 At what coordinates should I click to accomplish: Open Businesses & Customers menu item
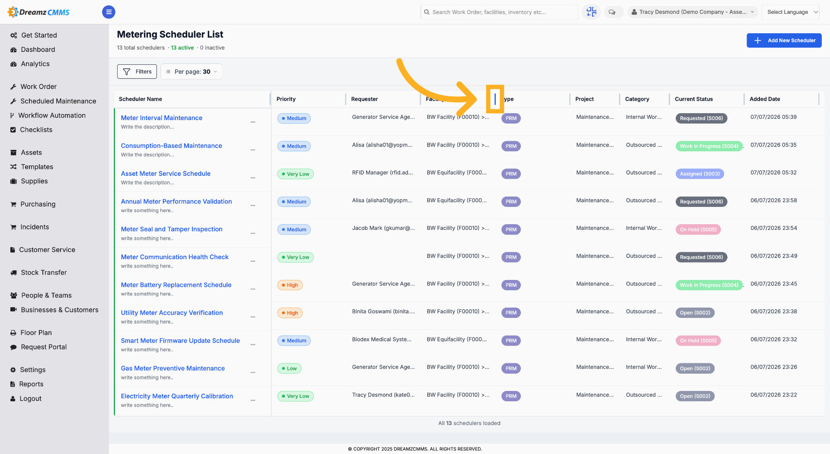click(60, 310)
